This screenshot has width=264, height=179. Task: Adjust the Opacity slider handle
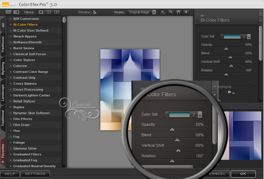[x=226, y=49]
